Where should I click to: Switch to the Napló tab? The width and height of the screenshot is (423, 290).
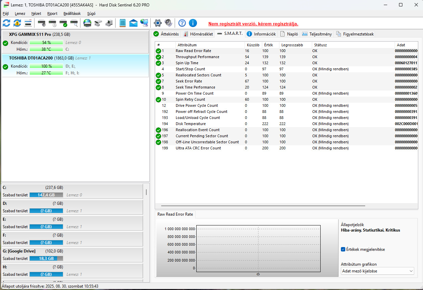click(x=289, y=34)
